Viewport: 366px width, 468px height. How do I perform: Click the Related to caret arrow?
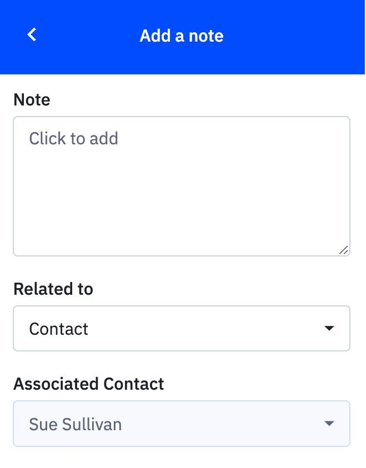[329, 329]
